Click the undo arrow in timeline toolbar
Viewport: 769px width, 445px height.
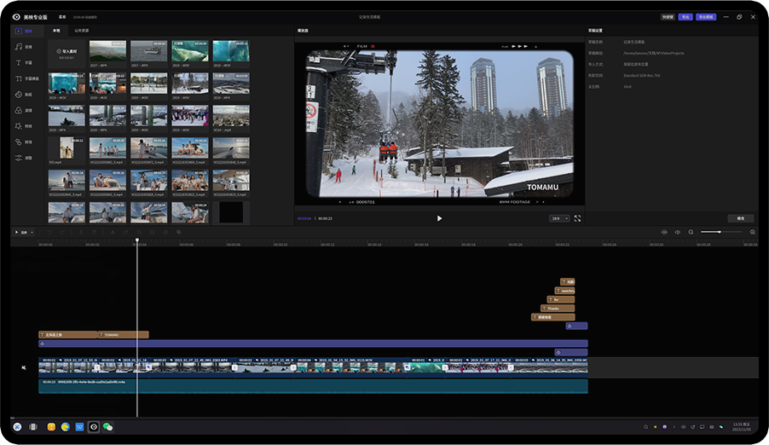[x=49, y=232]
